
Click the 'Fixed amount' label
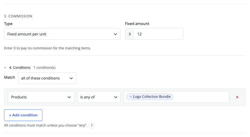click(x=137, y=23)
